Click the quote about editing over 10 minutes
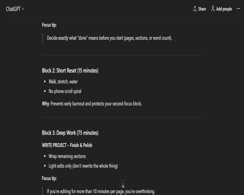The height and width of the screenshot is (195, 244). [x=101, y=192]
